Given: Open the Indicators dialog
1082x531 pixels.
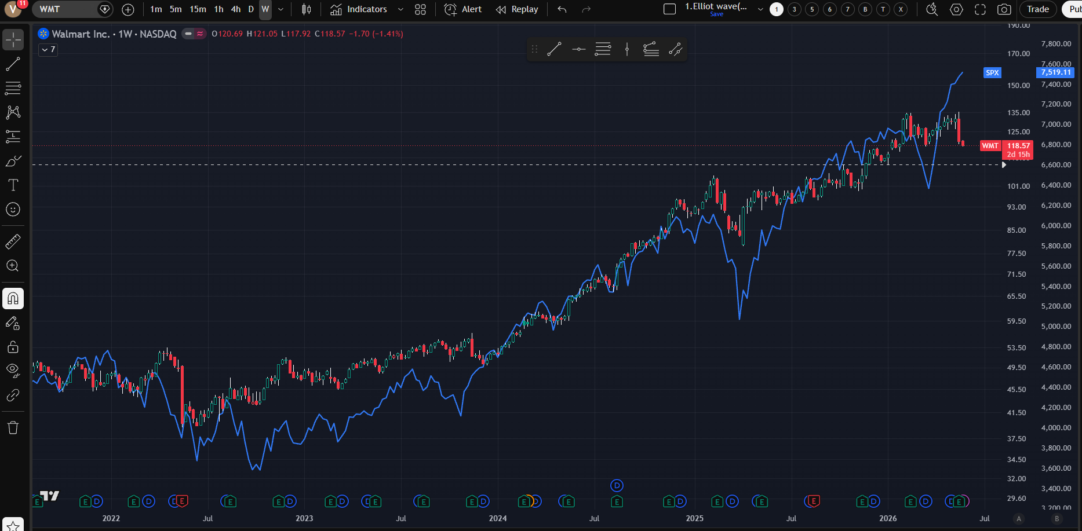Looking at the screenshot, I should point(359,9).
